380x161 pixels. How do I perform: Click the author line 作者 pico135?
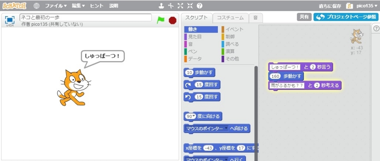click(52, 24)
